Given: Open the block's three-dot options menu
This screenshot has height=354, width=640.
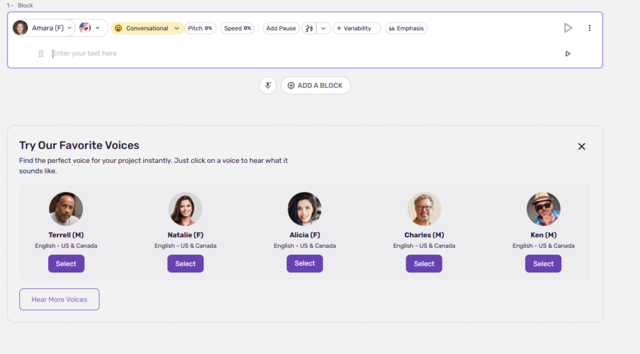Looking at the screenshot, I should (x=589, y=28).
